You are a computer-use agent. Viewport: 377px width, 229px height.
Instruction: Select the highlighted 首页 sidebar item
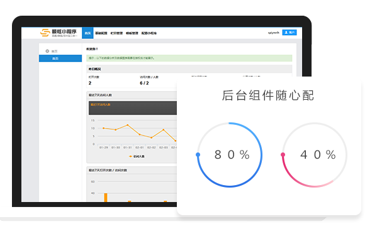coord(60,58)
